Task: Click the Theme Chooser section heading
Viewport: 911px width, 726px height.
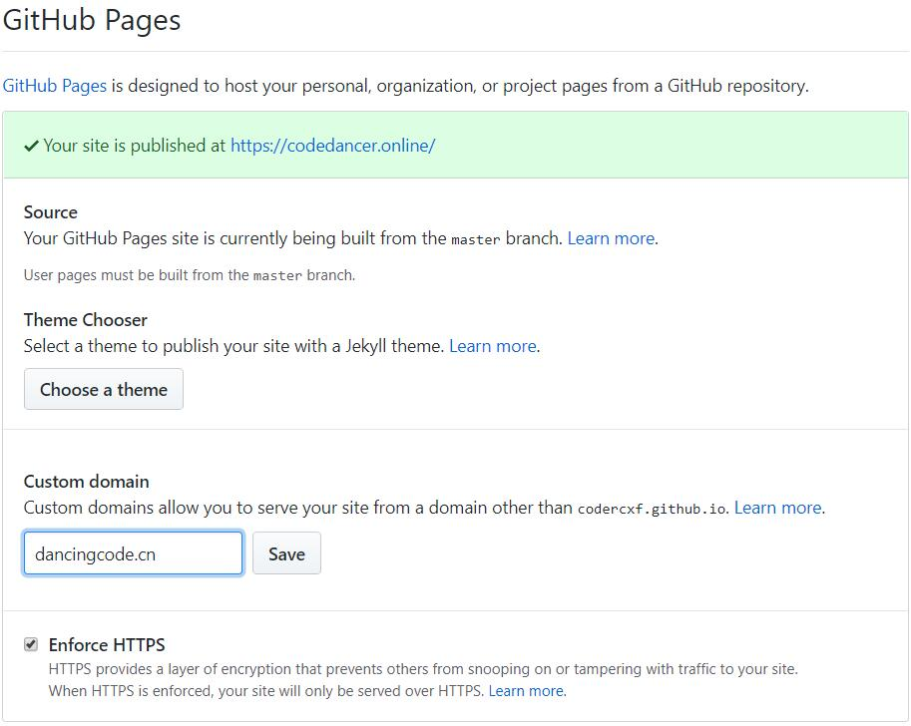Action: [86, 320]
